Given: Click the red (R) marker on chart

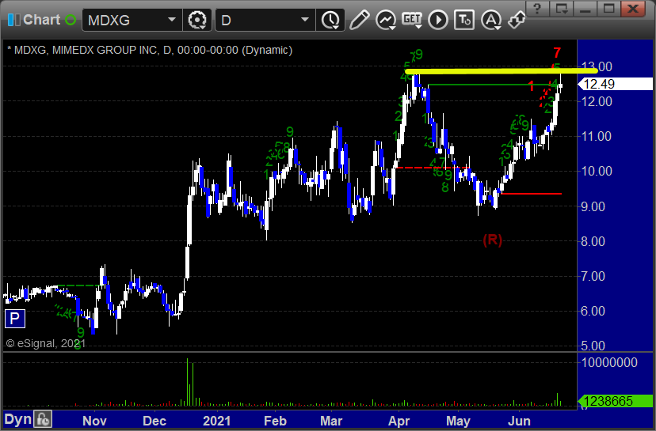Looking at the screenshot, I should tap(493, 240).
